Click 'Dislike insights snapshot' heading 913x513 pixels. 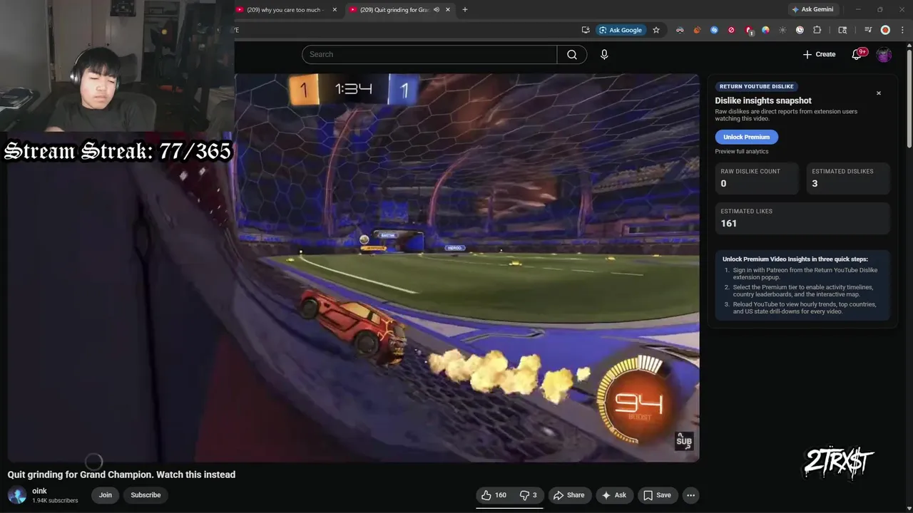click(763, 100)
